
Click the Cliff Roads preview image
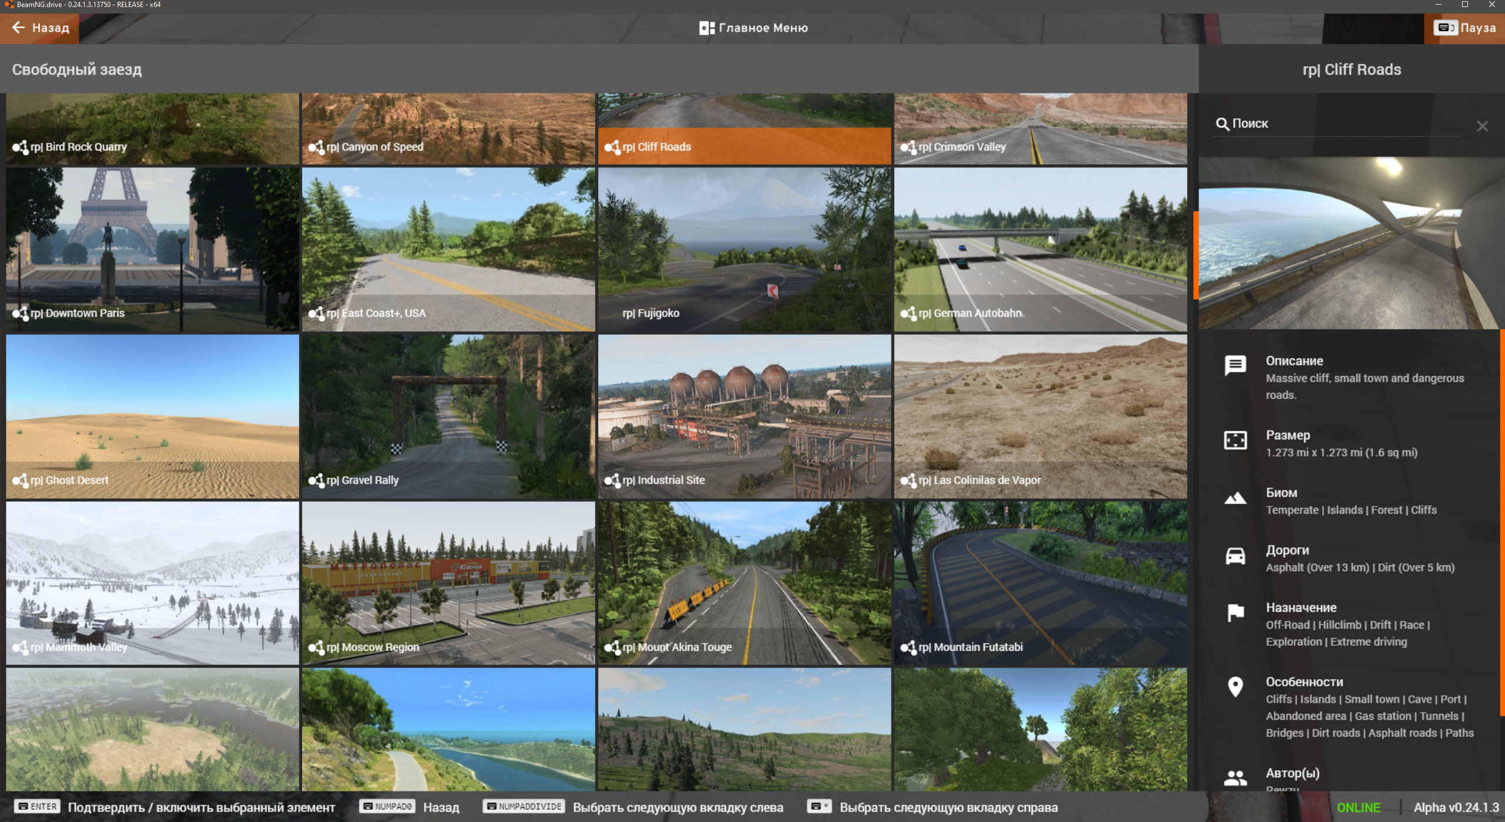pyautogui.click(x=1351, y=243)
